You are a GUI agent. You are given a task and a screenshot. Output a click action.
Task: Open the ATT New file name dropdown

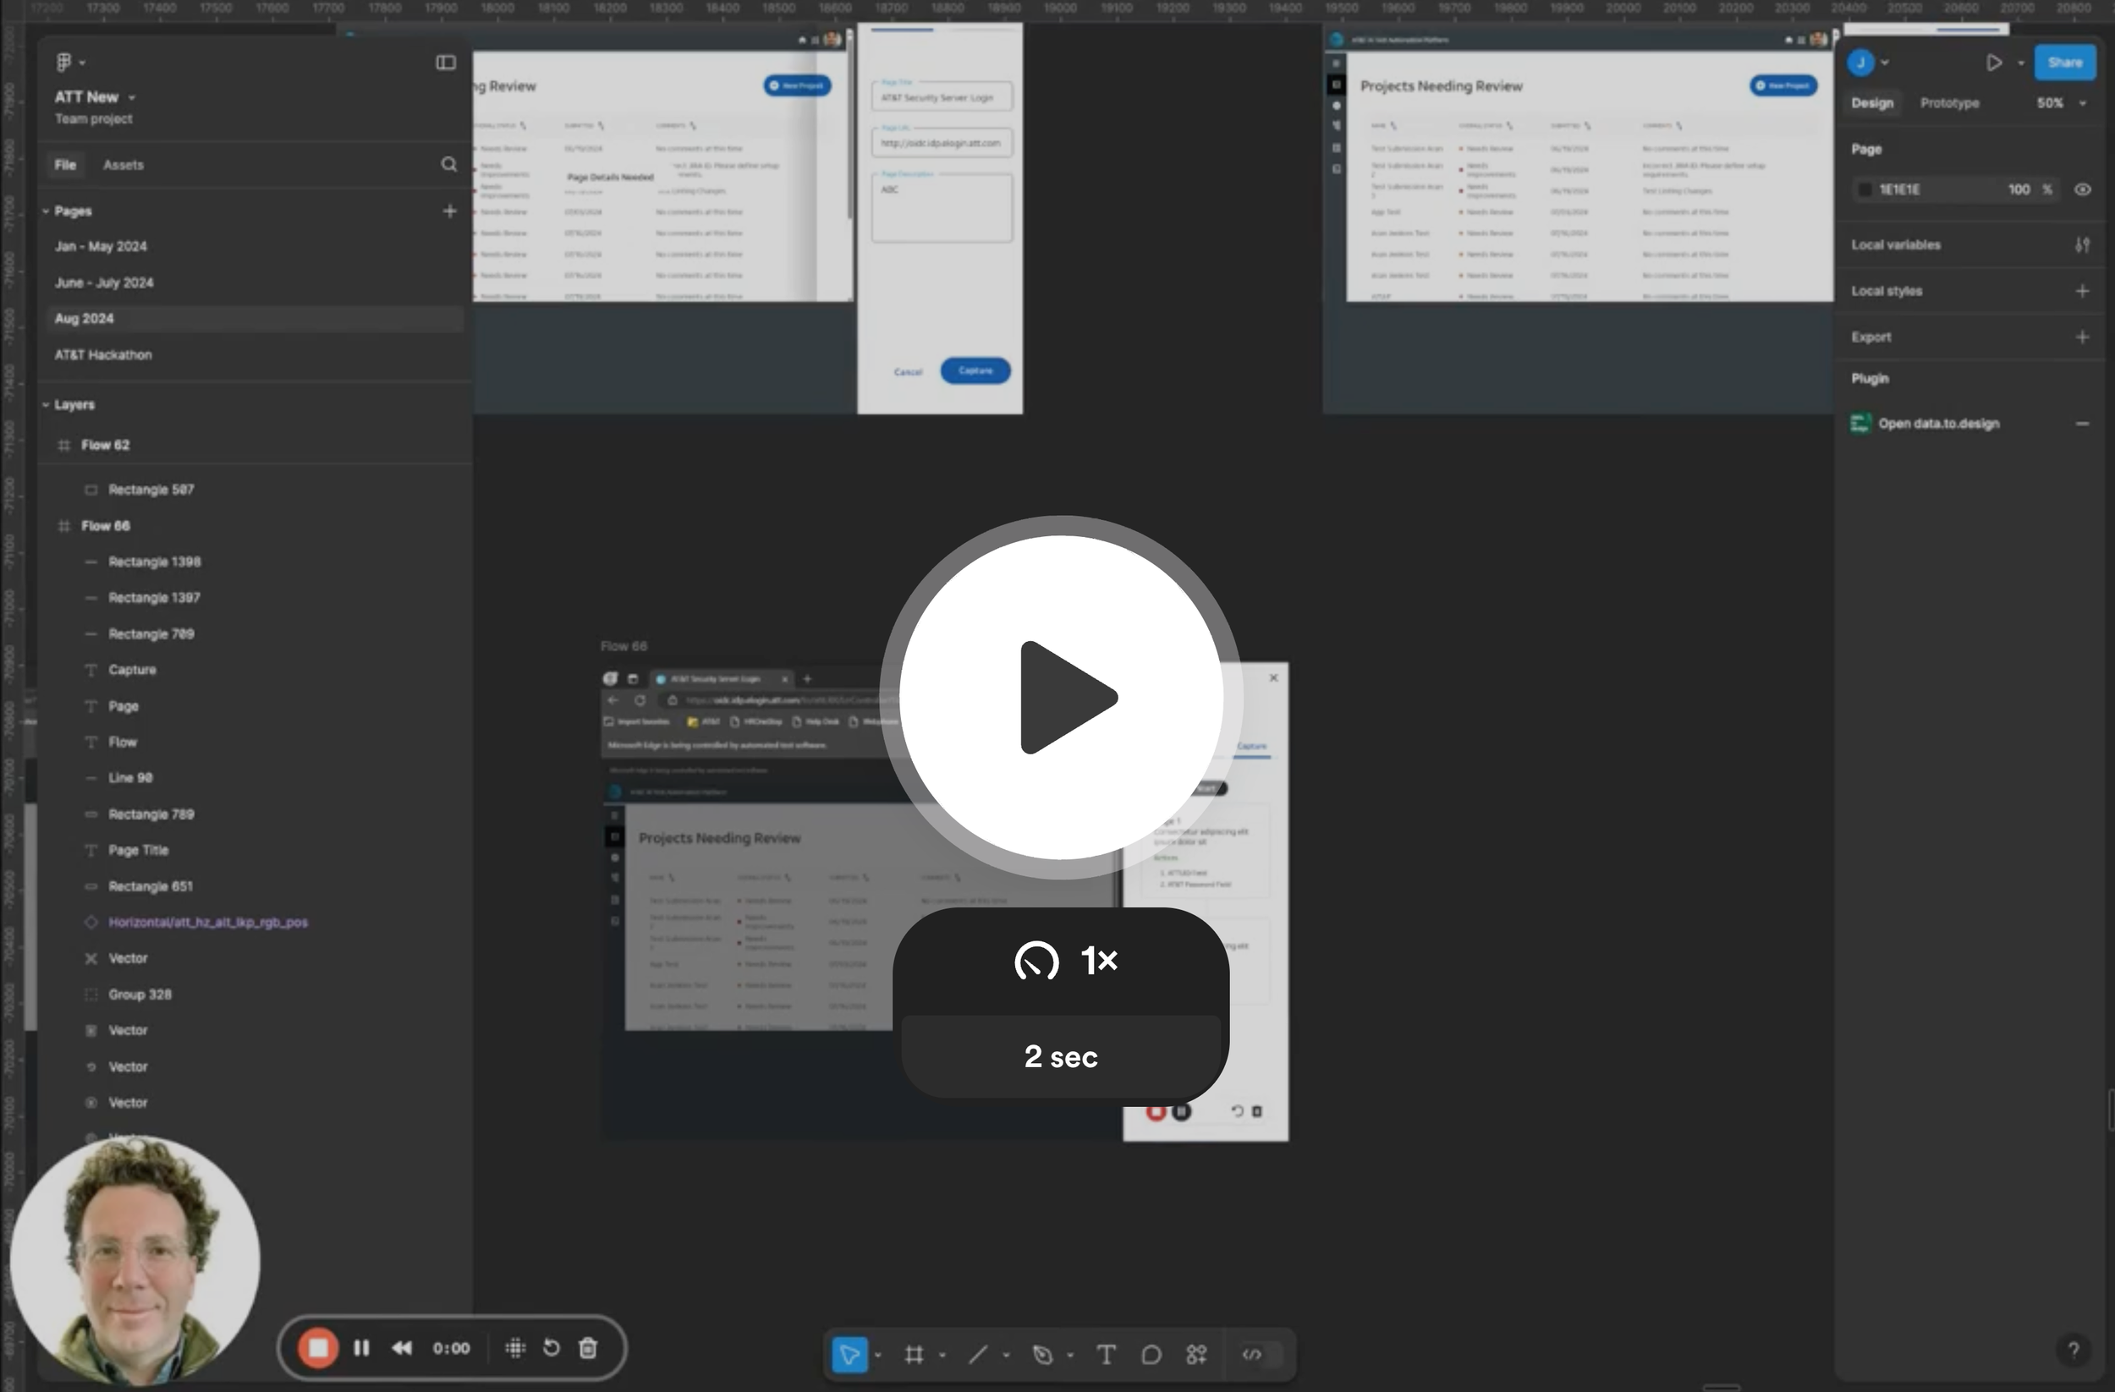click(x=131, y=96)
